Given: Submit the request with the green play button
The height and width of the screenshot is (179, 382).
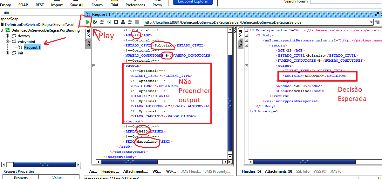Looking at the screenshot, I should point(88,22).
